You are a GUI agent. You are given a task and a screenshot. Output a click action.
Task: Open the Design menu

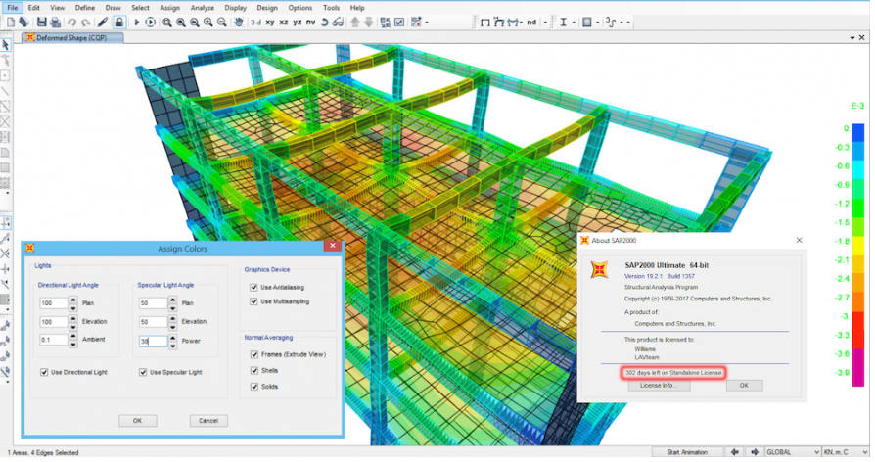click(x=267, y=8)
